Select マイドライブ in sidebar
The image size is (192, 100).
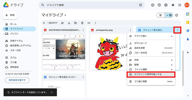pos(19,29)
